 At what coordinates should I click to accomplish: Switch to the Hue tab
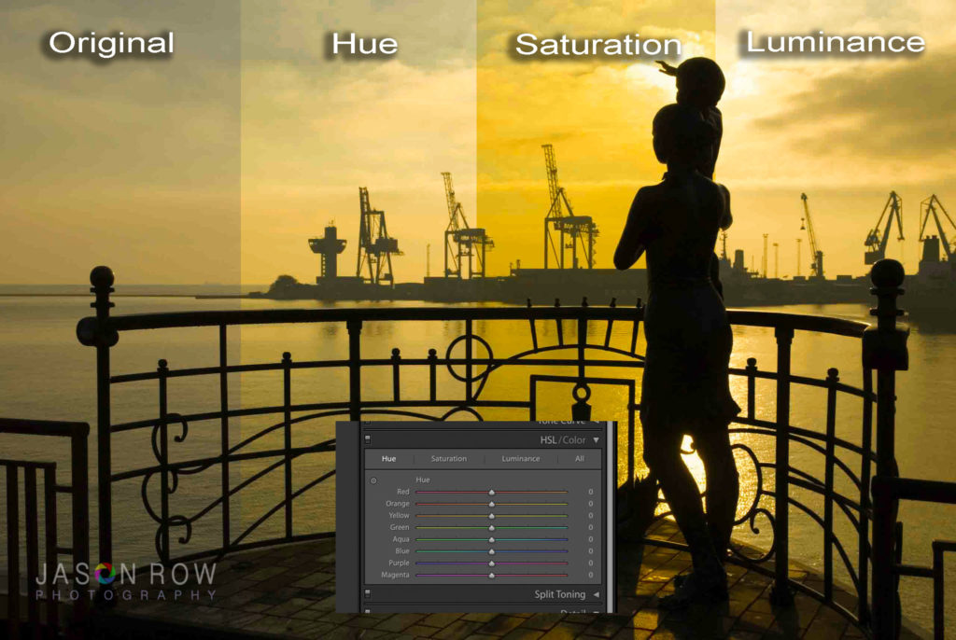(x=389, y=458)
